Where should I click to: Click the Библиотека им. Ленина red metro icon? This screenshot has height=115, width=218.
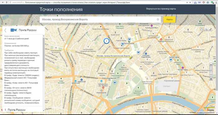coord(103,87)
